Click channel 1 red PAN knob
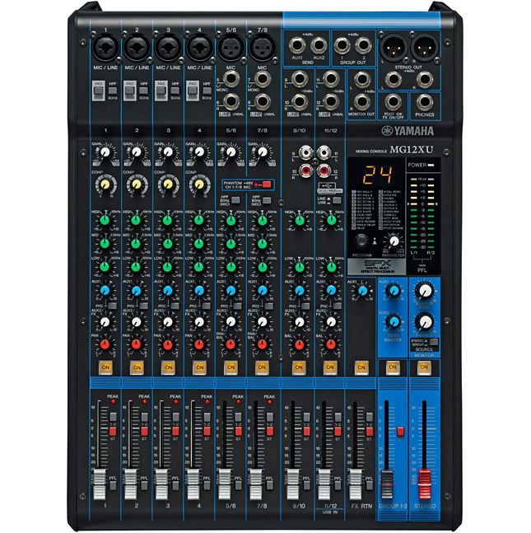The image size is (531, 533). pyautogui.click(x=105, y=344)
